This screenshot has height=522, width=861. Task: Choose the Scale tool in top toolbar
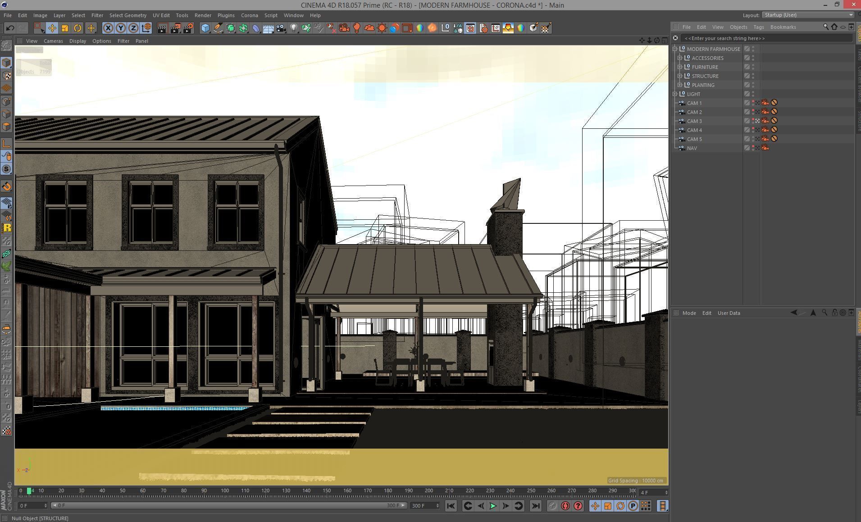click(65, 28)
